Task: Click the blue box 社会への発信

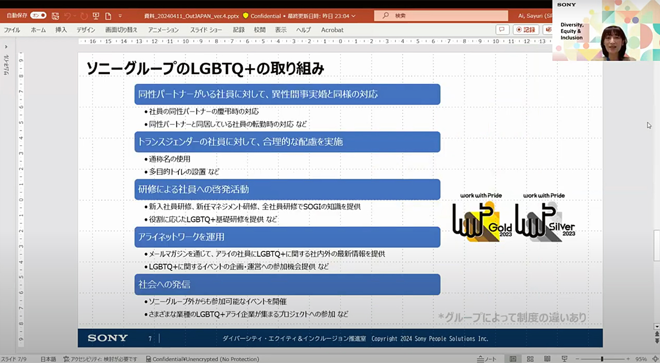Action: click(287, 284)
